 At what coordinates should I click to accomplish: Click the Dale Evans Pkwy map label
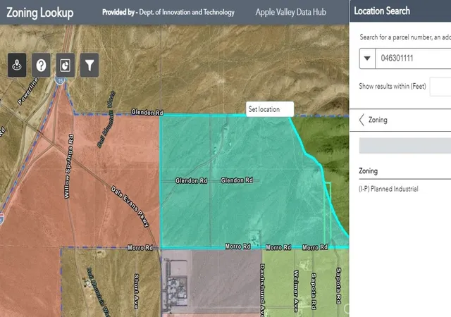pos(130,206)
